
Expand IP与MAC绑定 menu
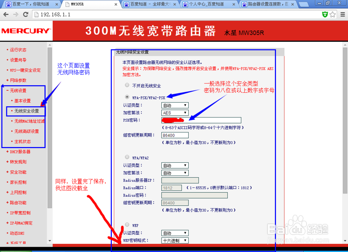21,223
